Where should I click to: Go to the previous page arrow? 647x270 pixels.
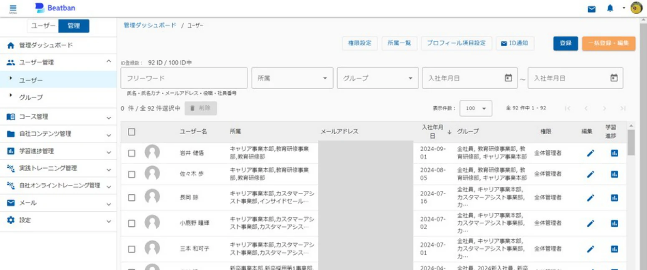click(x=586, y=108)
